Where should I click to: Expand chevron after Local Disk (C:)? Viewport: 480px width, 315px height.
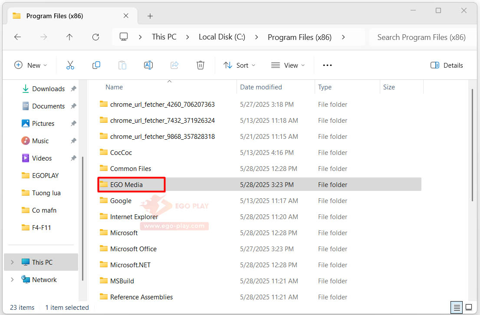[256, 37]
